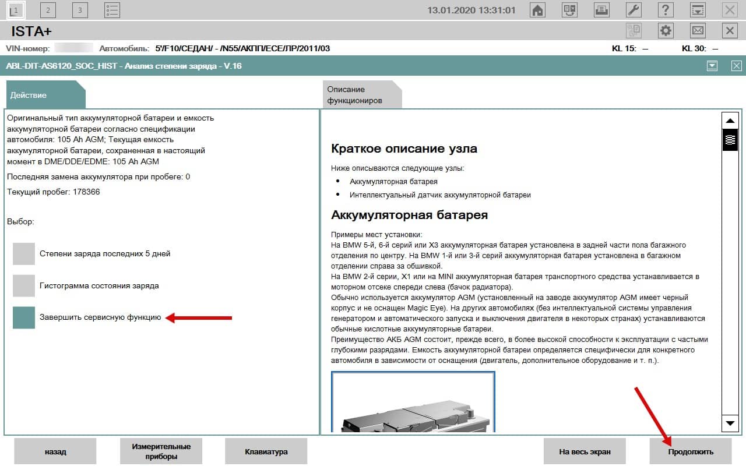Click the printer icon in top bar

[x=602, y=9]
